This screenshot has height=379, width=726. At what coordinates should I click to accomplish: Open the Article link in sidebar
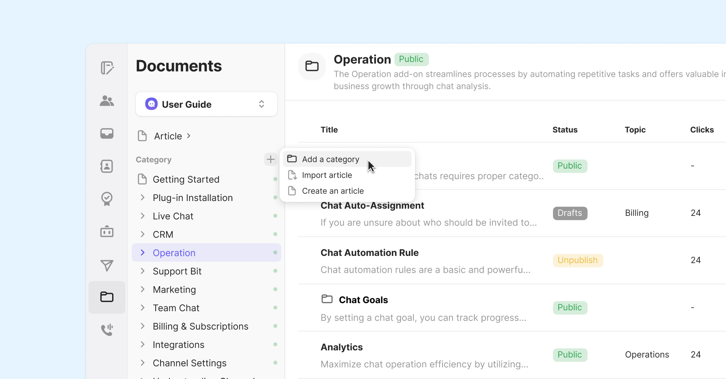(x=168, y=136)
